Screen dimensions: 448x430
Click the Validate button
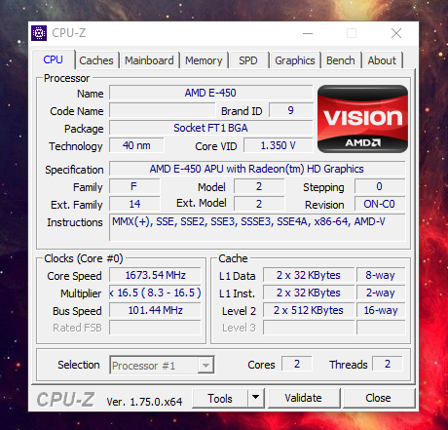[303, 398]
